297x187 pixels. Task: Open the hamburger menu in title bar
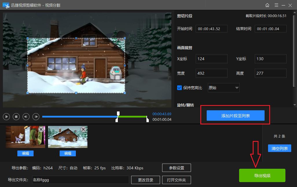tap(276, 5)
